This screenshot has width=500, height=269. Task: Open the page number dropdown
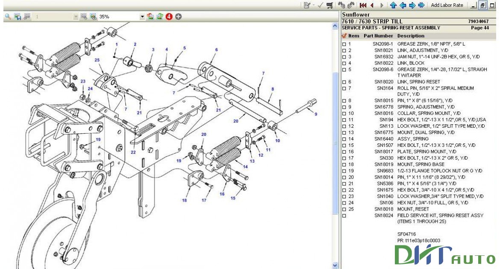(x=76, y=17)
